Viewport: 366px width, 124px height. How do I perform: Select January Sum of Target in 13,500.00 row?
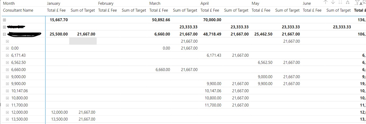point(87,119)
